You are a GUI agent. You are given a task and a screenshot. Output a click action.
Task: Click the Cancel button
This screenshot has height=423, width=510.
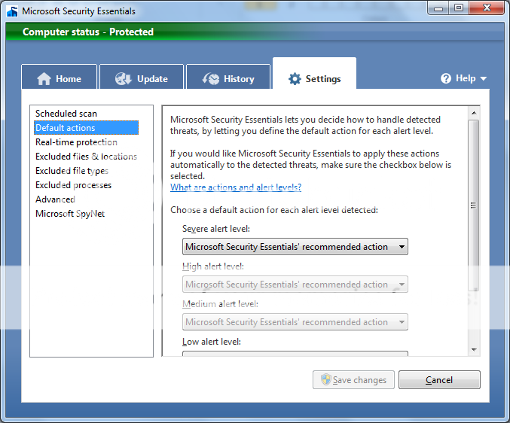coord(439,380)
